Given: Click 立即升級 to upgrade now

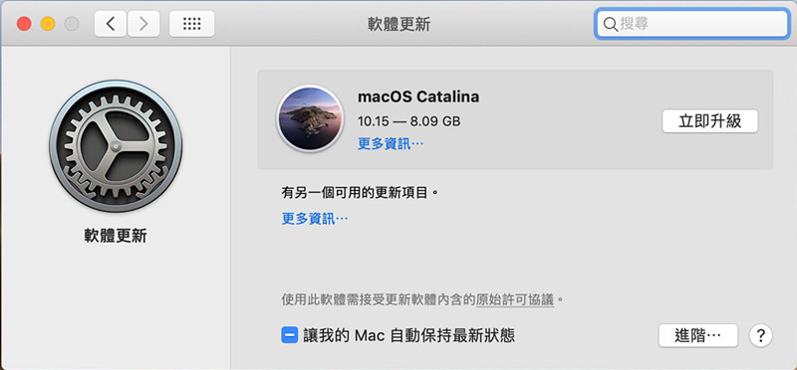Looking at the screenshot, I should [x=710, y=121].
